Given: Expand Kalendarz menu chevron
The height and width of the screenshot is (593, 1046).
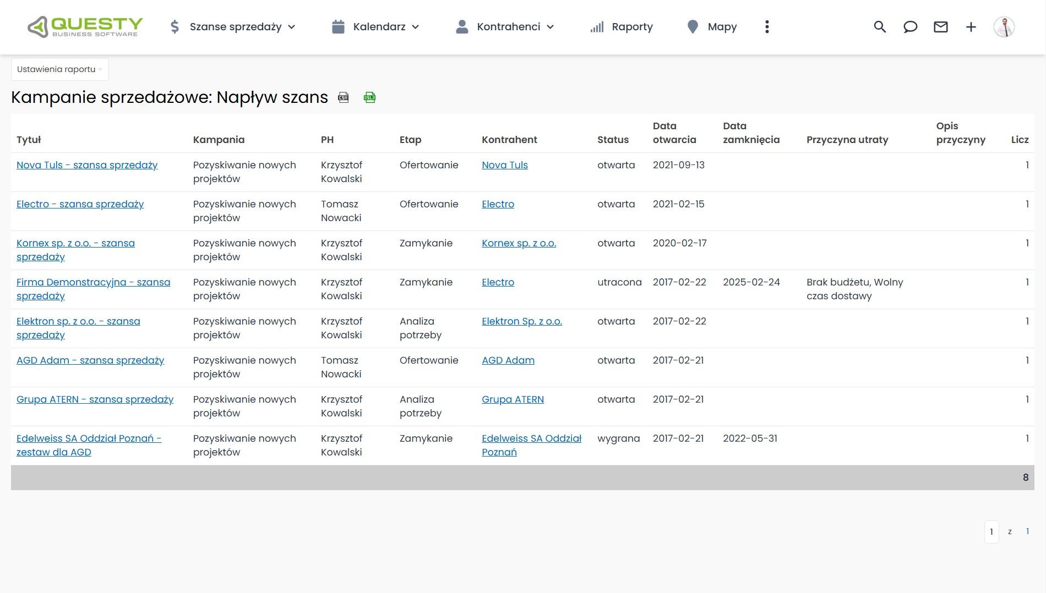Looking at the screenshot, I should pos(416,27).
